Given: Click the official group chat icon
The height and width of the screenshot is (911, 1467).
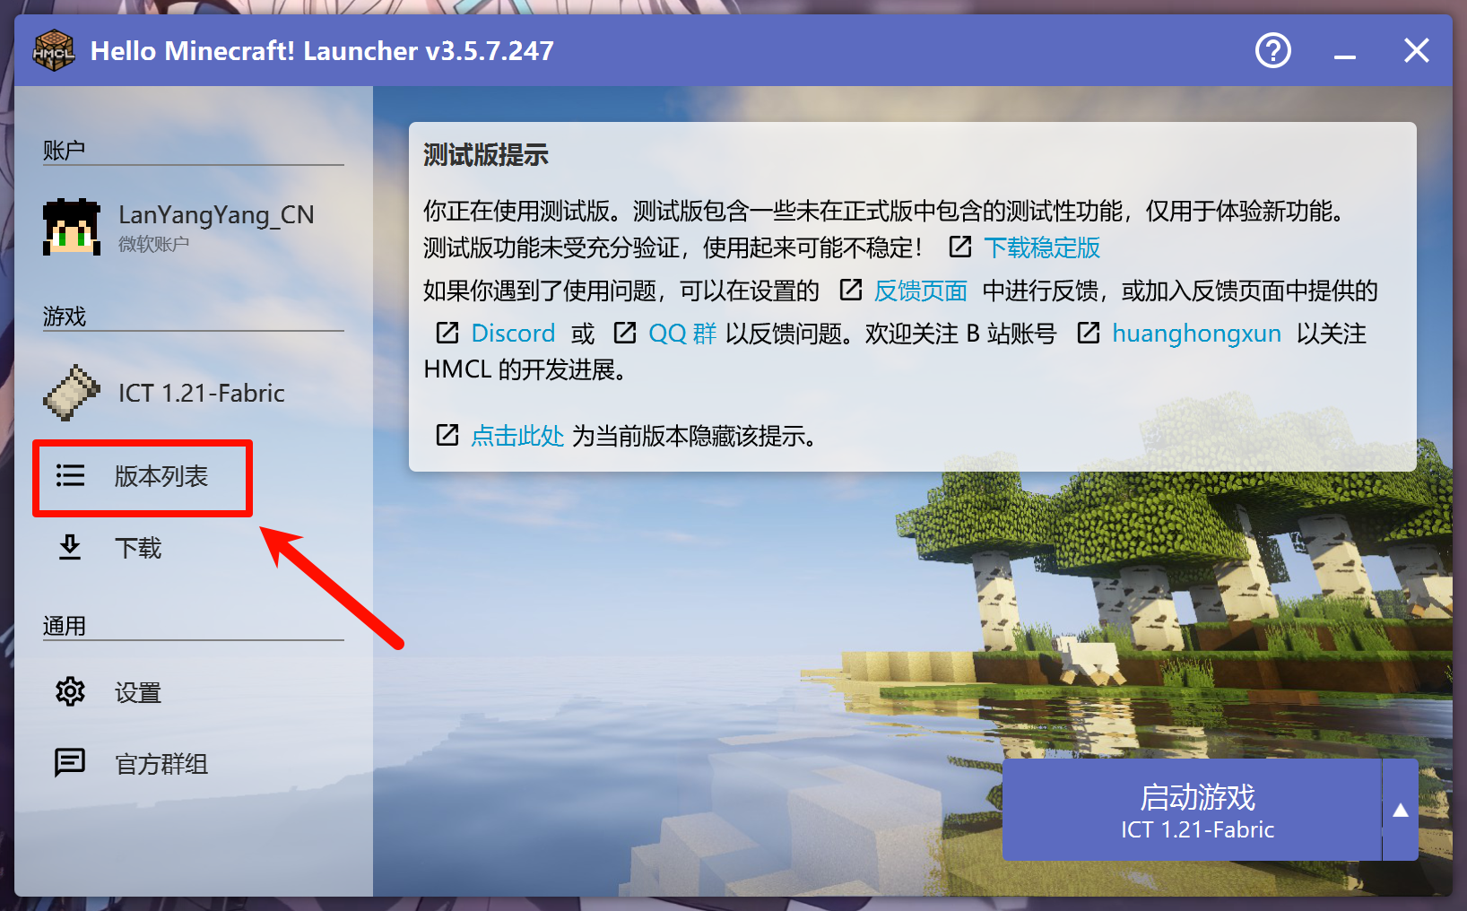Looking at the screenshot, I should pos(70,763).
